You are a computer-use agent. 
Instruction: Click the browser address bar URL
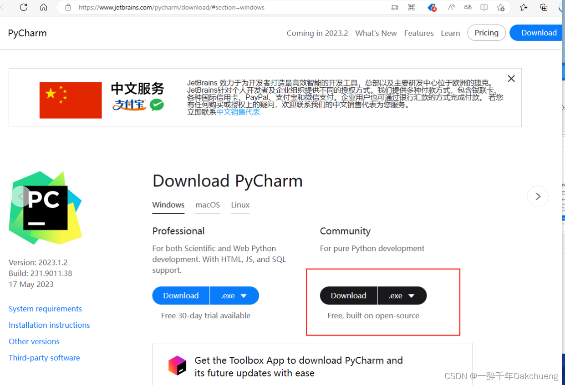(x=171, y=7)
